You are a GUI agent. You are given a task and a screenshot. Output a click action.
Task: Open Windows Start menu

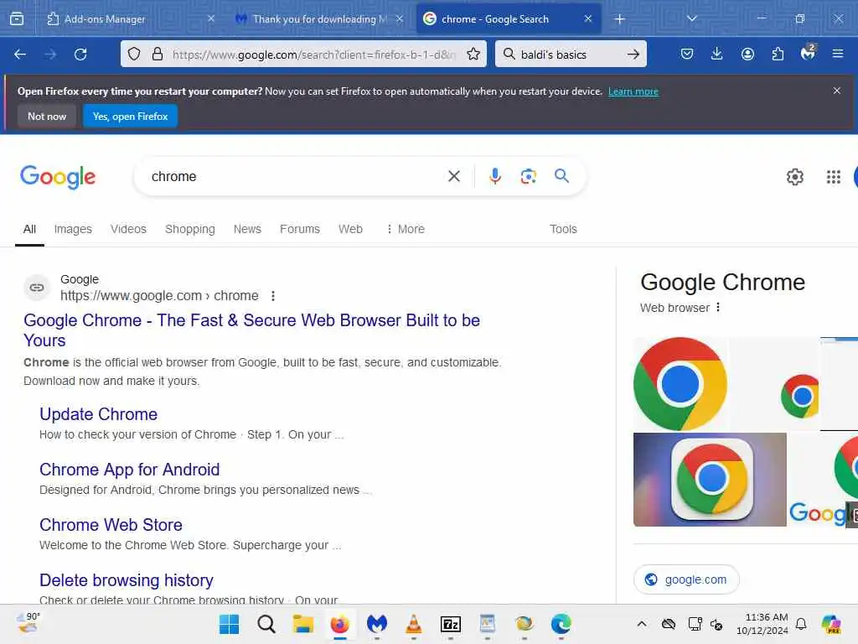230,624
